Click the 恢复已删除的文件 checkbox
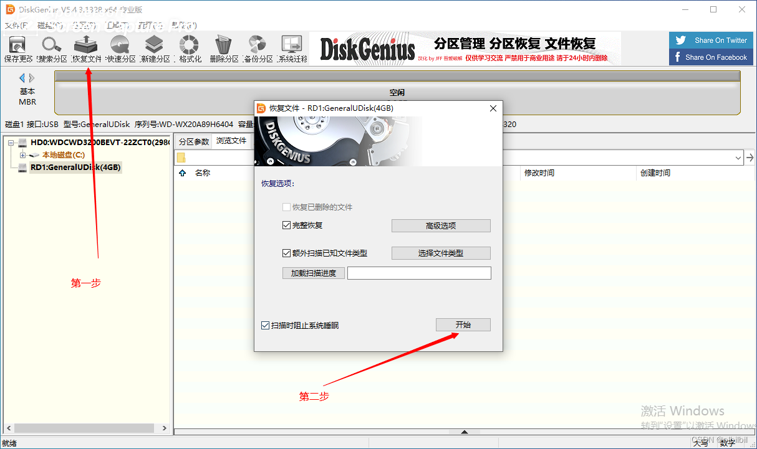Image resolution: width=757 pixels, height=449 pixels. pyautogui.click(x=287, y=207)
